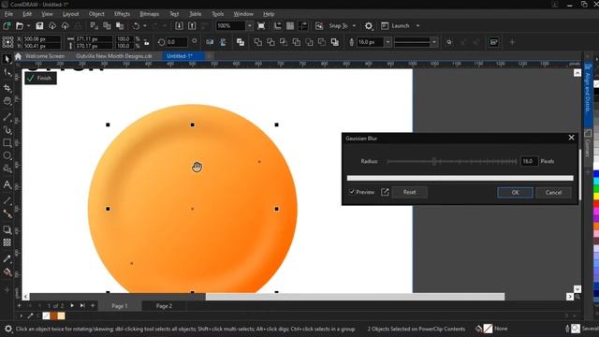This screenshot has width=599, height=337.
Task: Select the Pick tool in the toolbox
Action: (x=7, y=59)
